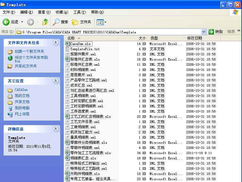242x182 pixels.
Task: Collapse the 详细信息 panel
Action: [56, 129]
